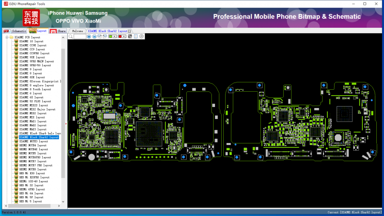The width and height of the screenshot is (384, 216).
Task: Select XIAOMI 9PRO MAIN layout item
Action: pos(35,61)
